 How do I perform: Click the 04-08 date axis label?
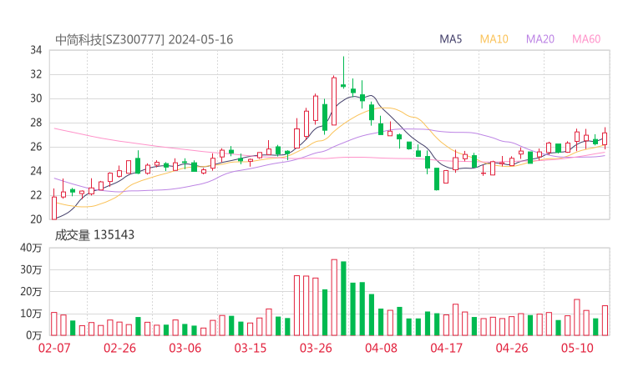point(381,348)
